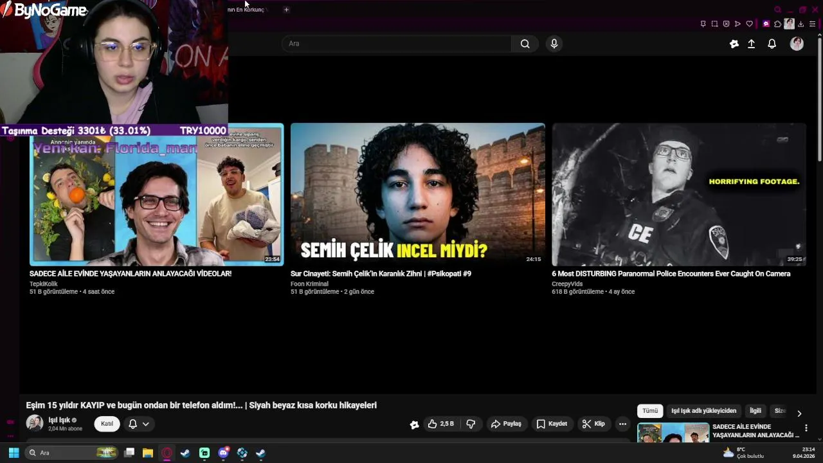The height and width of the screenshot is (463, 823).
Task: Activate voice search microphone
Action: [x=554, y=44]
